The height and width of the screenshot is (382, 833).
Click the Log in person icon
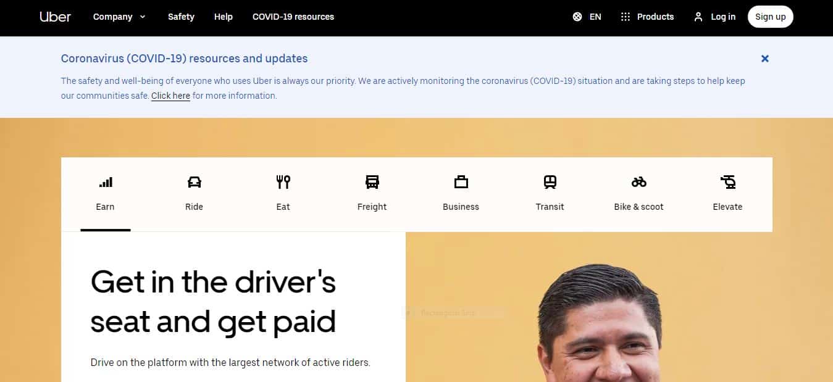point(698,17)
